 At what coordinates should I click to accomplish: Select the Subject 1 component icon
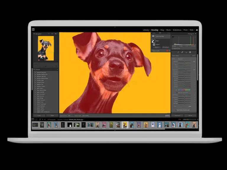[x=154, y=45]
